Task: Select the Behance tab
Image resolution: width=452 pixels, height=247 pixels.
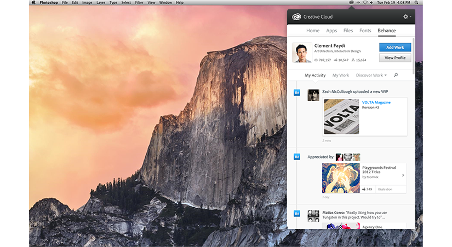Action: point(387,31)
